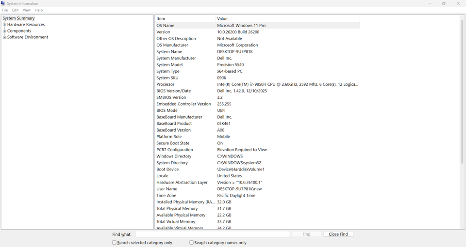Screen dimensions: 466x247
Task: Select the Other OS Description row
Action: pyautogui.click(x=257, y=39)
